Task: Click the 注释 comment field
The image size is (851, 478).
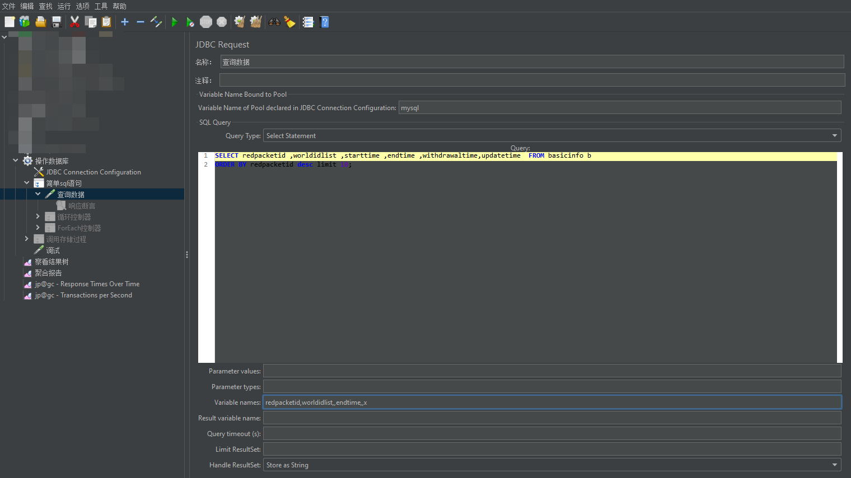Action: [x=532, y=81]
